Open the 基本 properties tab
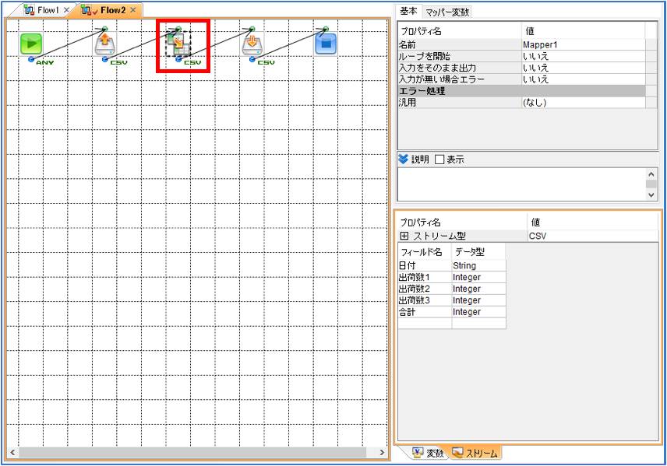The width and height of the screenshot is (667, 466). coord(408,12)
